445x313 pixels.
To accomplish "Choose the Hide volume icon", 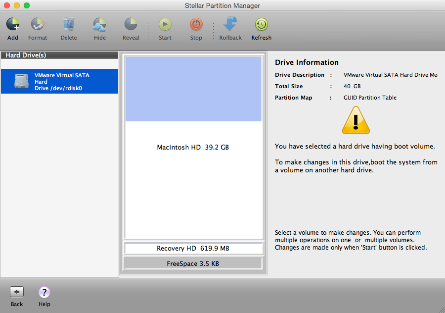I will pyautogui.click(x=99, y=24).
